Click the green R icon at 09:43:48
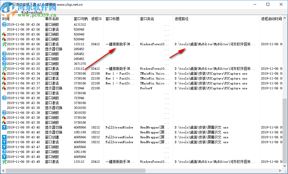This screenshot has width=288, height=174. [x=4, y=162]
